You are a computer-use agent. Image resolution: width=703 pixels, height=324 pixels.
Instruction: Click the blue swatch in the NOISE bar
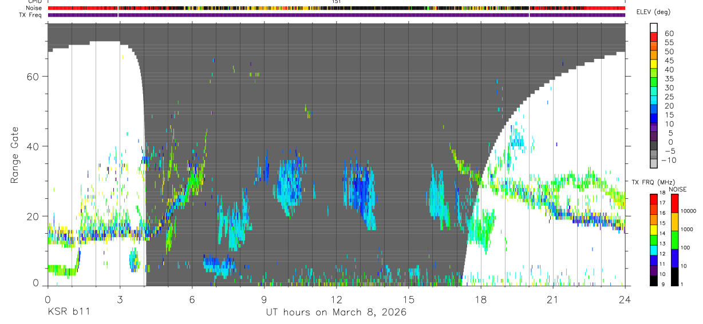pos(674,258)
